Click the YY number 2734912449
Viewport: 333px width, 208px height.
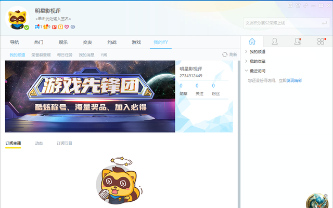(x=191, y=76)
